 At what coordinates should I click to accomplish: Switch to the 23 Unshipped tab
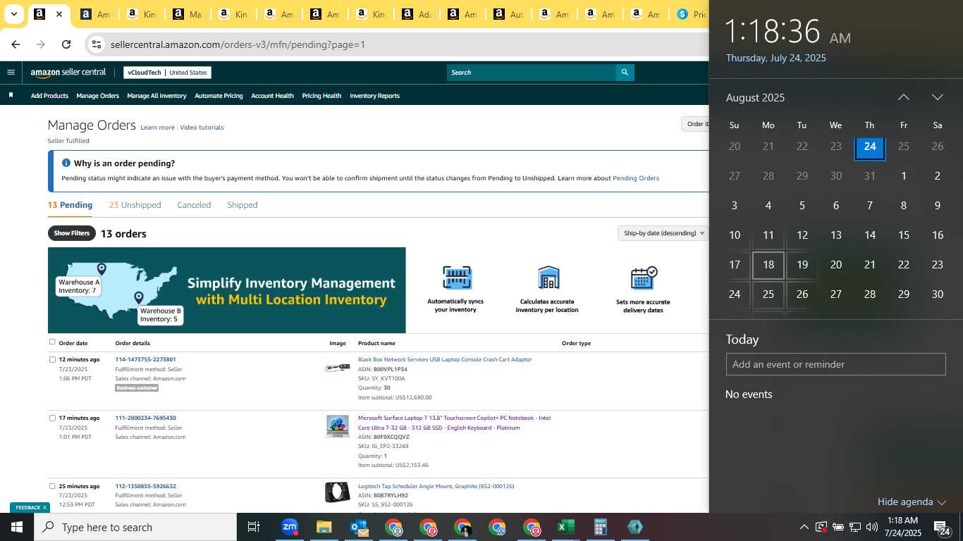coord(135,205)
